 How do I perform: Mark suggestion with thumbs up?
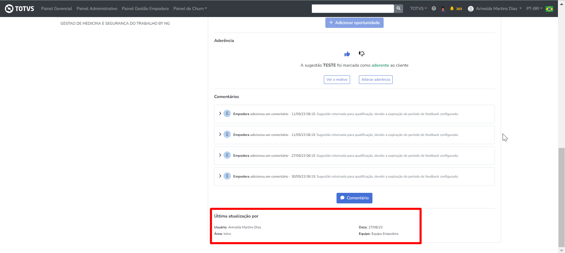coord(347,54)
